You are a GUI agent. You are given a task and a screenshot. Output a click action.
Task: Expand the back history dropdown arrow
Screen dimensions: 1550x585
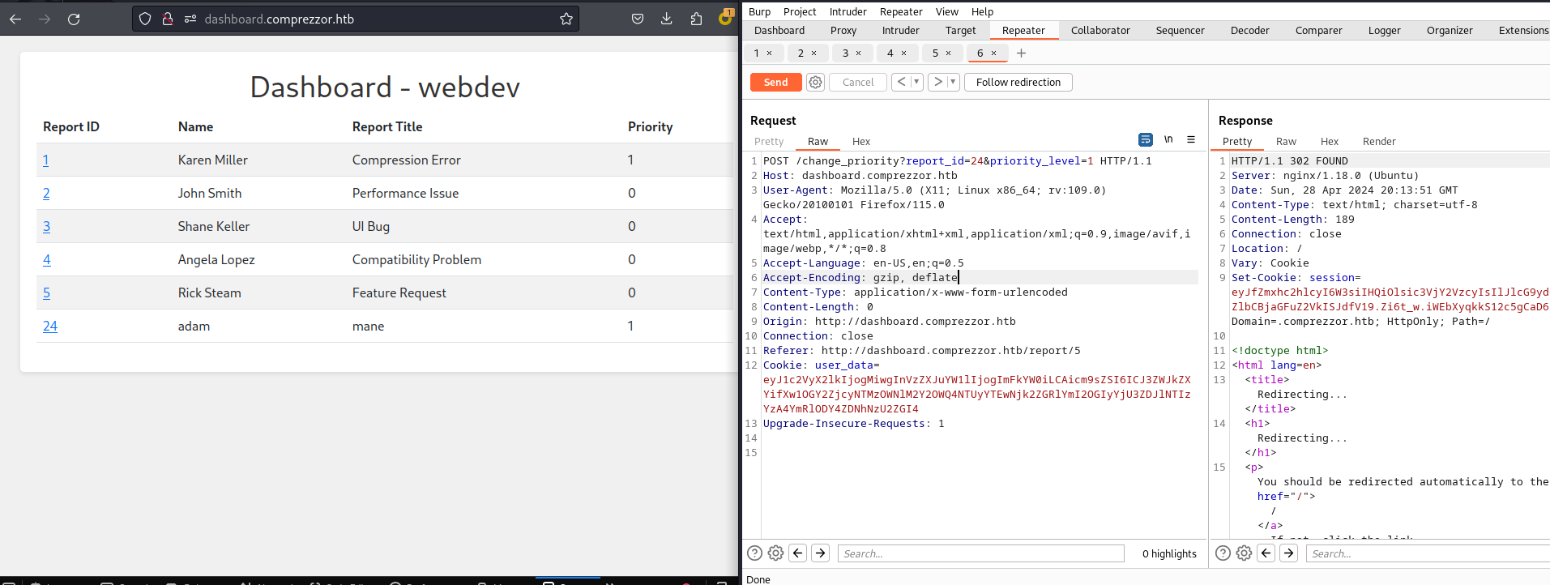point(916,82)
